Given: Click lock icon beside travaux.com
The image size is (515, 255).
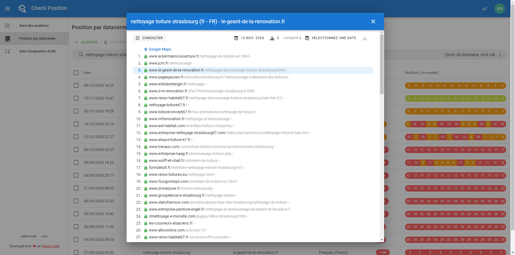Looking at the screenshot, I should [146, 147].
